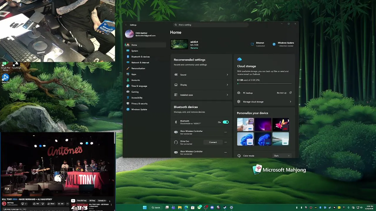Click the Bluetooth & devices sidebar icon
376x211 pixels.
(x=128, y=57)
